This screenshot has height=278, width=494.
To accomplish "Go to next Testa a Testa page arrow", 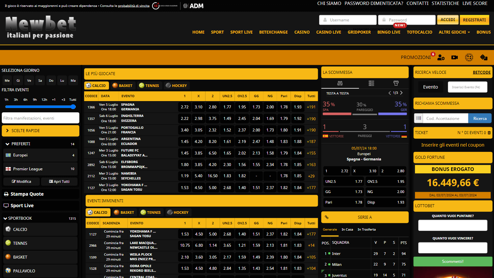I will pos(401,93).
